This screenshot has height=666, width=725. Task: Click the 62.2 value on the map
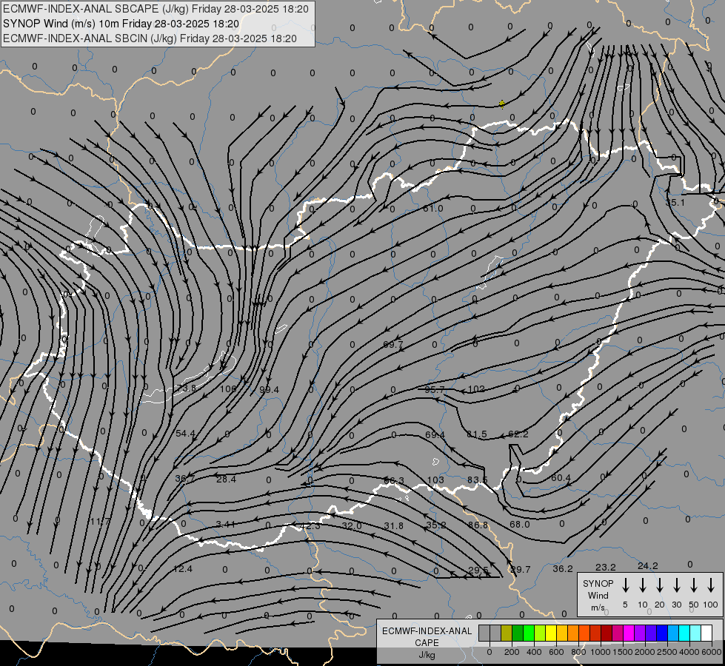(518, 434)
